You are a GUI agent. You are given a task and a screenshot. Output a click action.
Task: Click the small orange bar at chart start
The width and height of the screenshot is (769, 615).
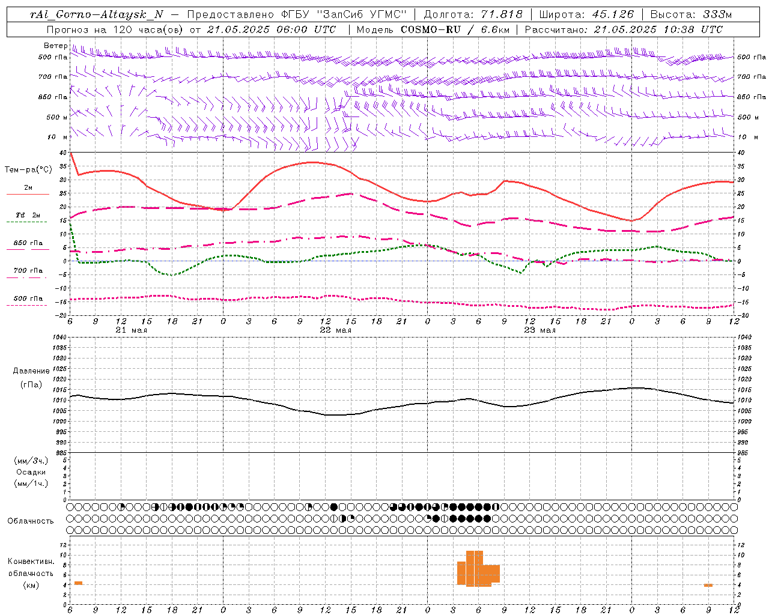[78, 583]
